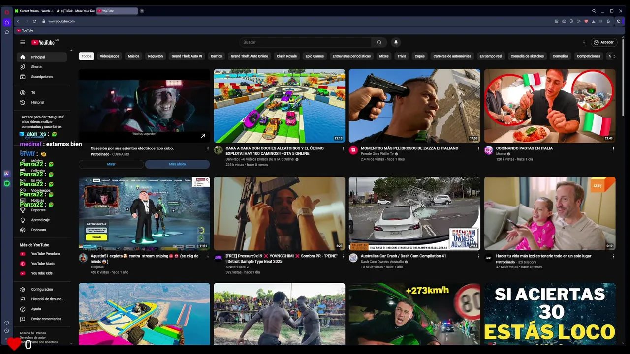Click the page vertical scrollbar

tap(623, 77)
